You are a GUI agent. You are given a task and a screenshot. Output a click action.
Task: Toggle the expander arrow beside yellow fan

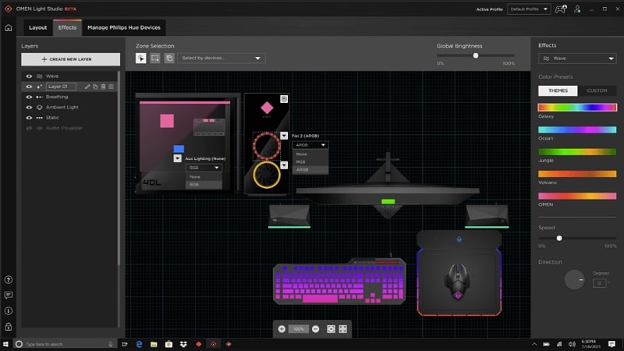point(284,165)
